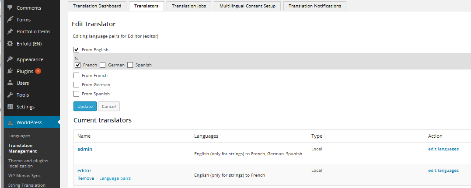Image resolution: width=471 pixels, height=188 pixels.
Task: Click the Cancel button
Action: 109,106
